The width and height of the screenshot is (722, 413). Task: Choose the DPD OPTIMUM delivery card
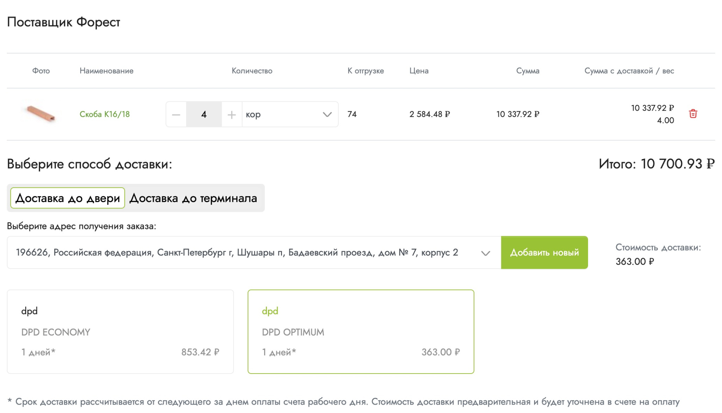click(361, 331)
